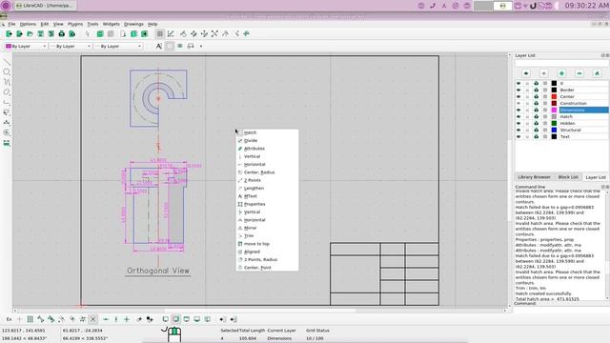Choose Trim from the context menu

[x=267, y=236]
